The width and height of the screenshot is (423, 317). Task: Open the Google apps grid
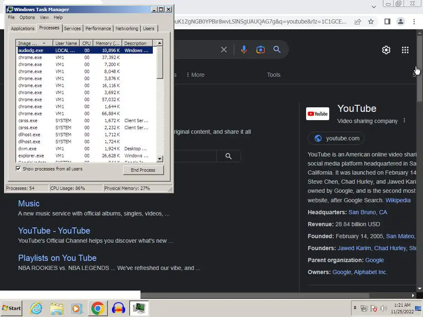405,50
